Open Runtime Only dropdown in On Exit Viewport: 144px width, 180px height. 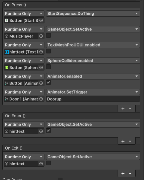[x=24, y=157]
